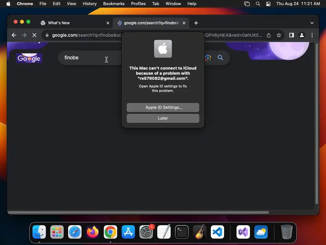Open Control Center in the menu bar
This screenshot has height=245, width=326.
(268, 4)
